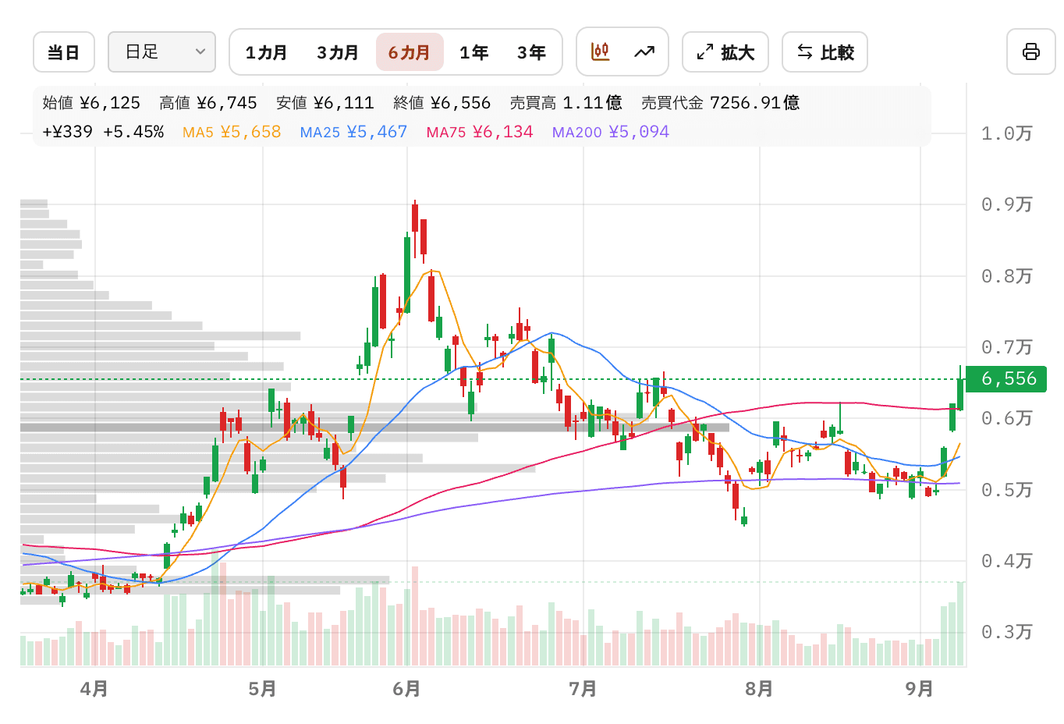Open 比較 comparison button
The image size is (1064, 724).
(x=825, y=52)
